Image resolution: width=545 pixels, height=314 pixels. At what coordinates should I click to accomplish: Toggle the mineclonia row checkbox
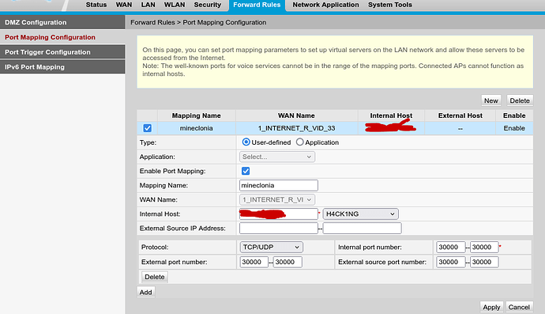point(148,128)
